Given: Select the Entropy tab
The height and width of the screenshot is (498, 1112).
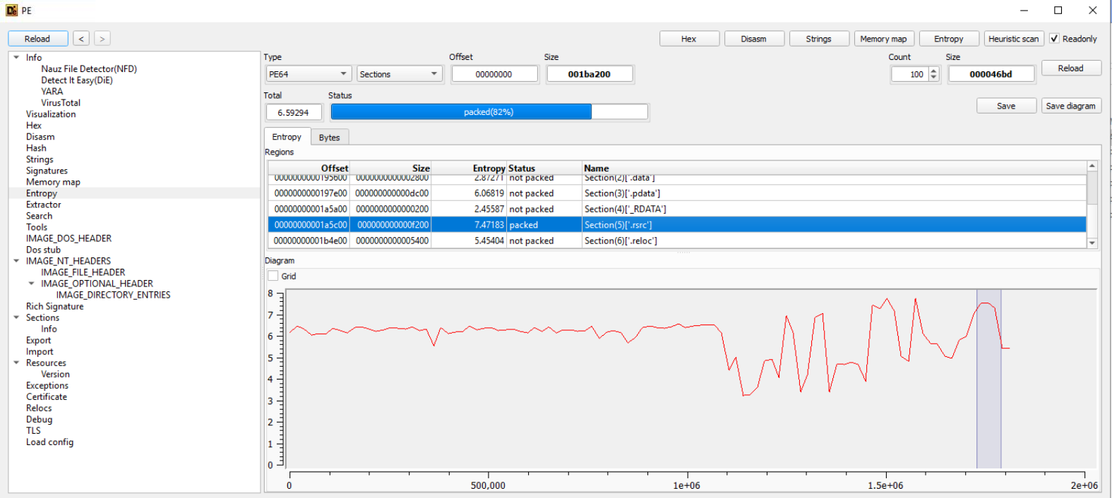Looking at the screenshot, I should coord(287,137).
